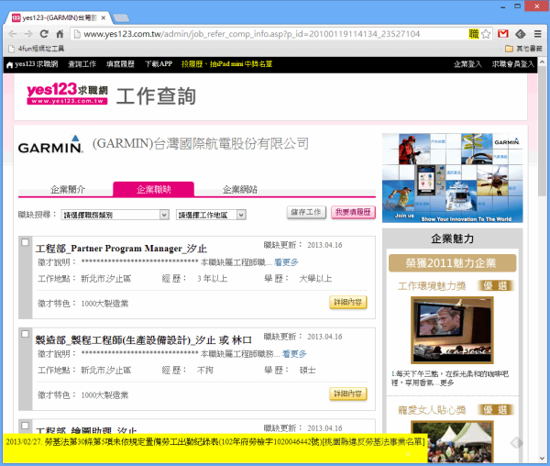Click the 我要填履歷 button
This screenshot has height=466, width=550.
[x=353, y=212]
